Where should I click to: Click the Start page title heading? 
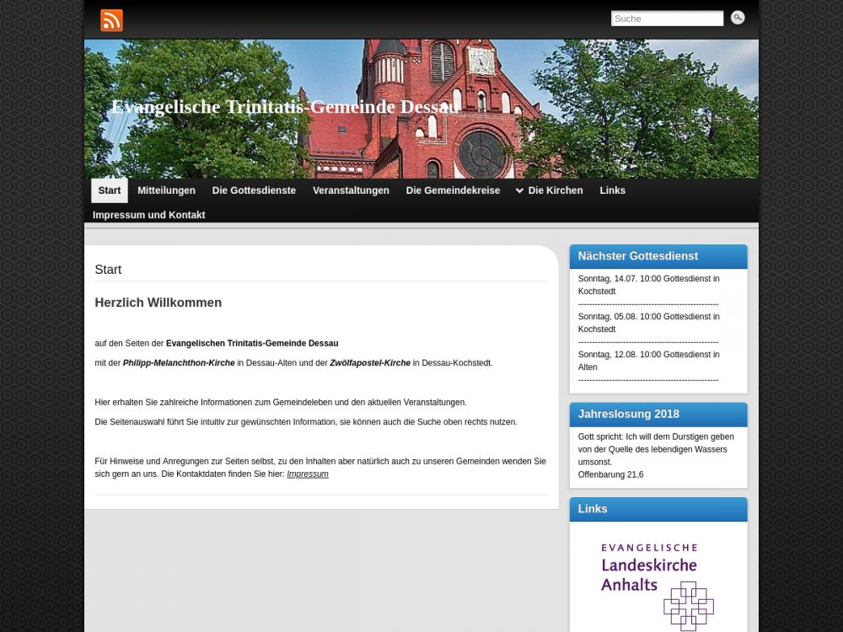click(108, 270)
